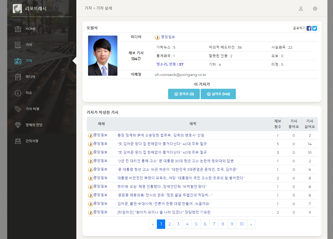Share the page via Facebook icon
Viewport: 333px width, 239px height.
(x=309, y=28)
